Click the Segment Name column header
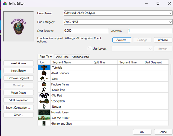The width and height of the screenshot is (173, 136). click(x=71, y=62)
